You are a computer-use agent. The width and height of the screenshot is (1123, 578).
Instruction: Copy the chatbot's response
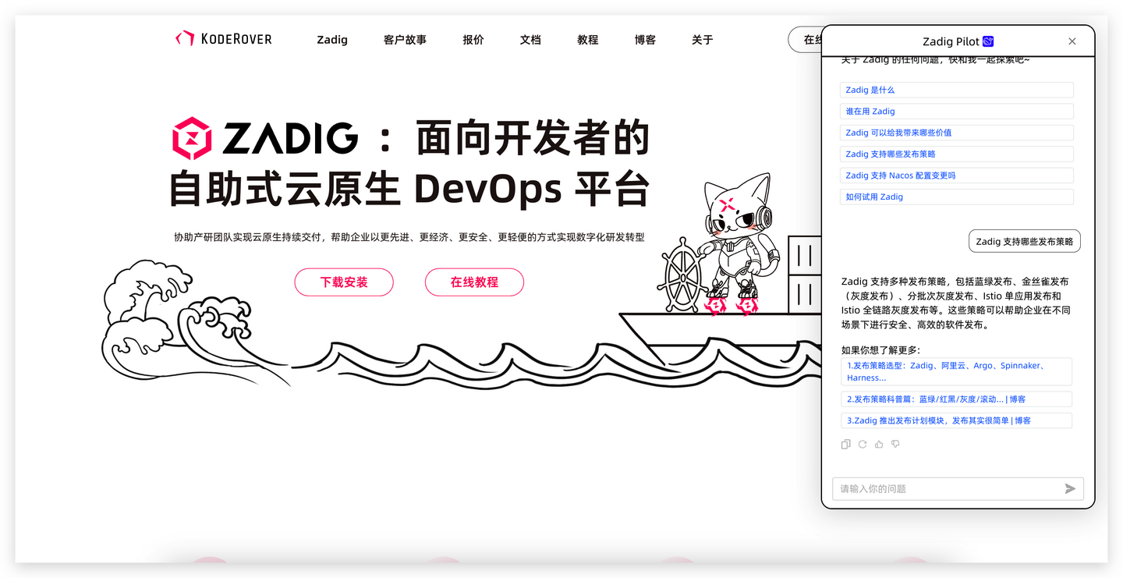(x=845, y=444)
